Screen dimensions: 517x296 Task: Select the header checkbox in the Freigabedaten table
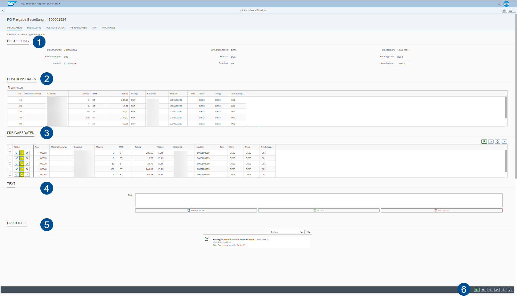[10, 147]
